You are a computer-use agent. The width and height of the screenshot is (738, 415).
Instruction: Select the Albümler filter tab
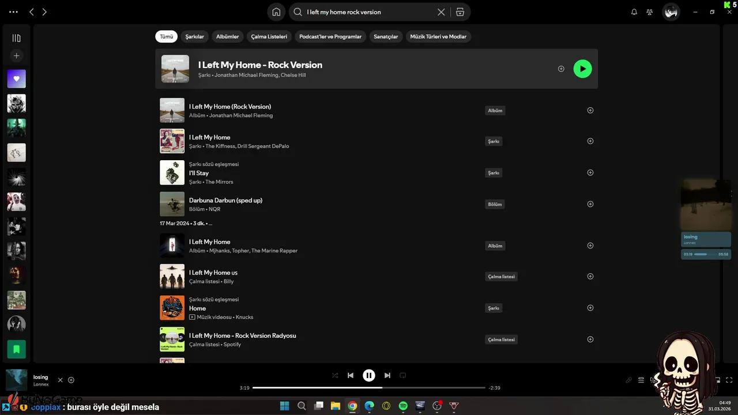[x=227, y=36]
